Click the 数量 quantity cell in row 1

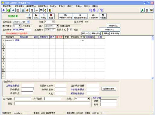pyautogui.click(x=67, y=40)
